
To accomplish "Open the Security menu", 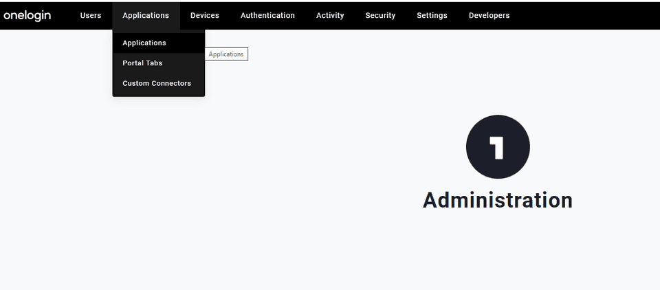I will 380,16.
